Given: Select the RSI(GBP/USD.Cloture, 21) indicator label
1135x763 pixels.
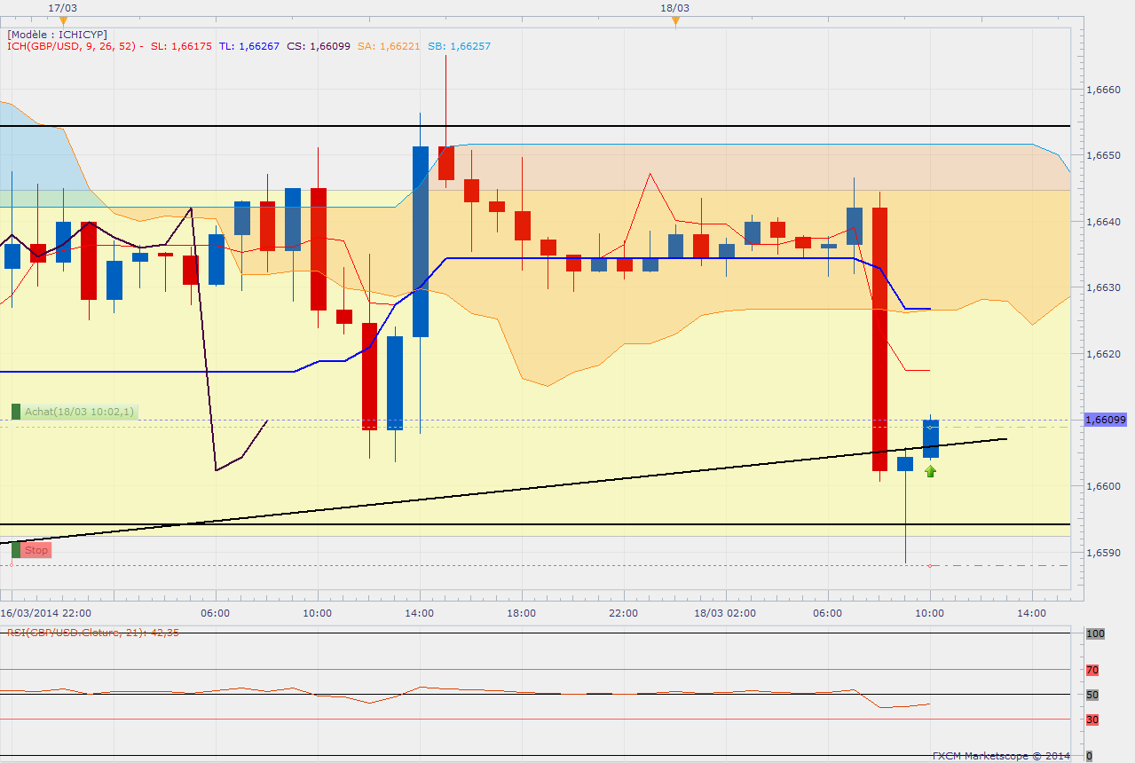Looking at the screenshot, I should click(x=93, y=633).
